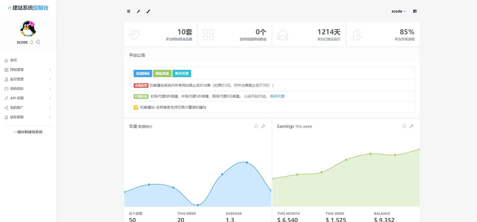
Task: Click the lowest point on blue chart
Action: 198,205
